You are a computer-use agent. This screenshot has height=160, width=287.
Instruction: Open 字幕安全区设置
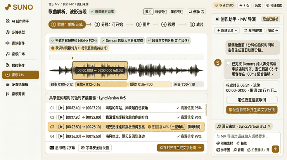[95, 148]
